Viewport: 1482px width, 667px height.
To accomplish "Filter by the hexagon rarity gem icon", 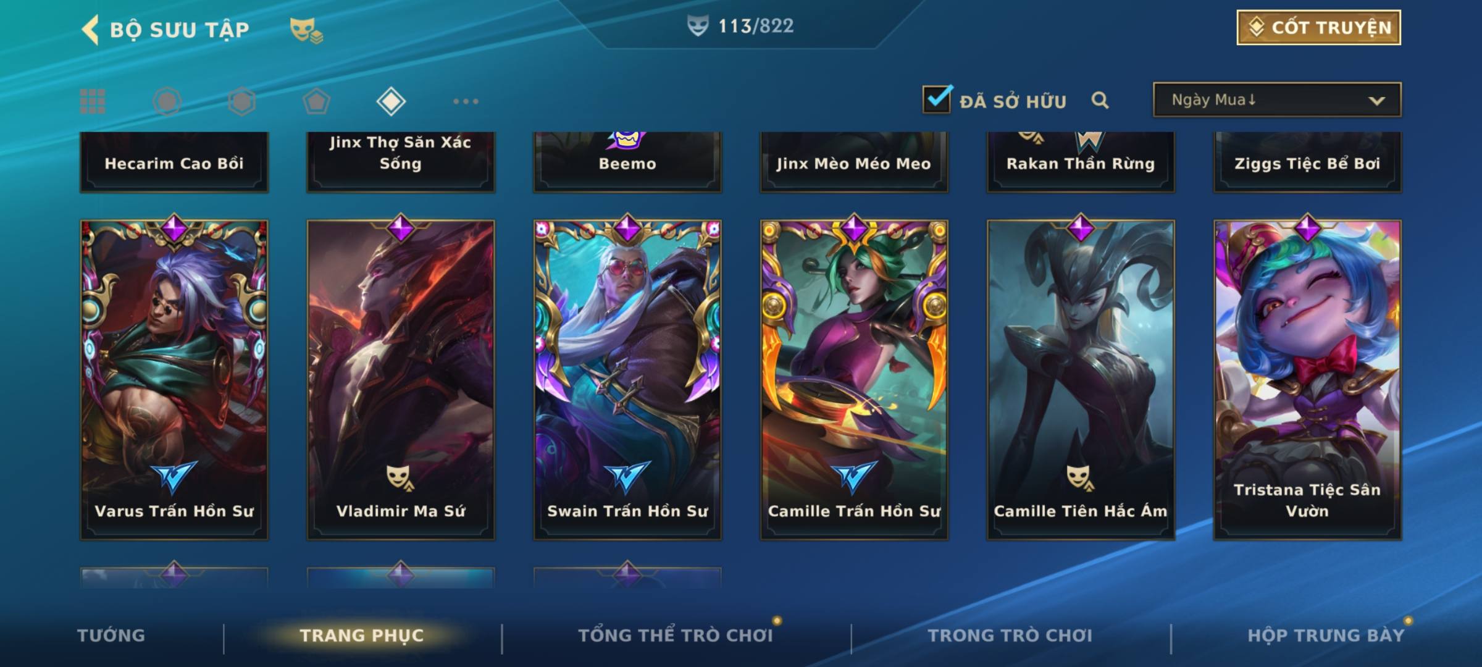I will pos(241,101).
